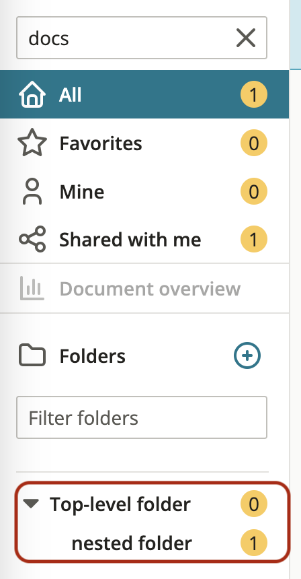Image resolution: width=301 pixels, height=579 pixels.
Task: Select the All documents view
Action: (144, 94)
